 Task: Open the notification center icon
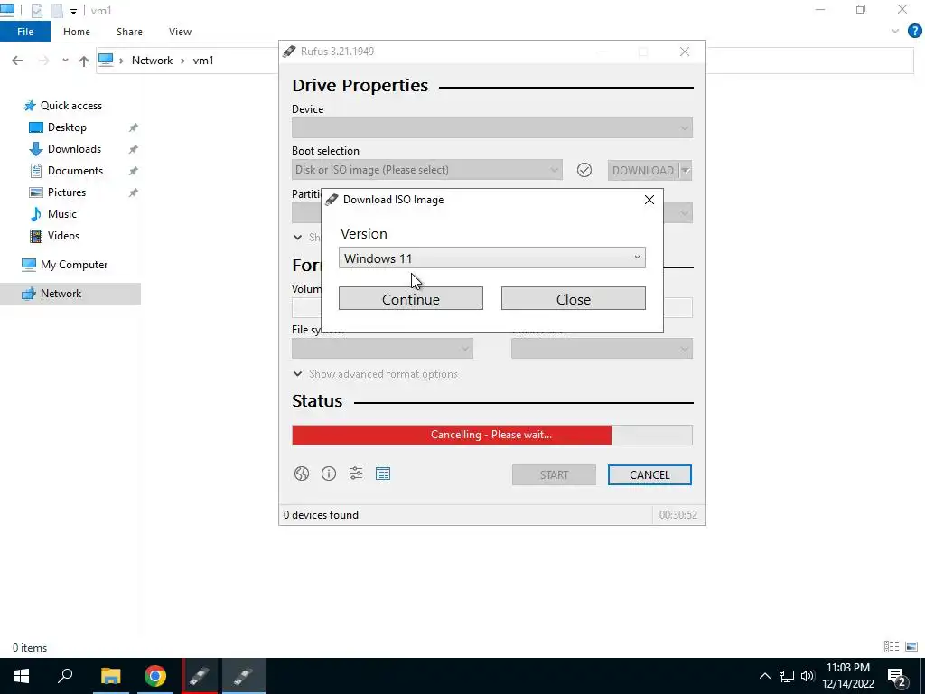897,677
